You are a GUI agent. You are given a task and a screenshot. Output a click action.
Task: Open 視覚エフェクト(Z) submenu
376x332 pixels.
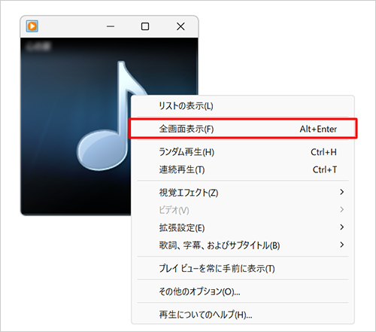click(243, 193)
